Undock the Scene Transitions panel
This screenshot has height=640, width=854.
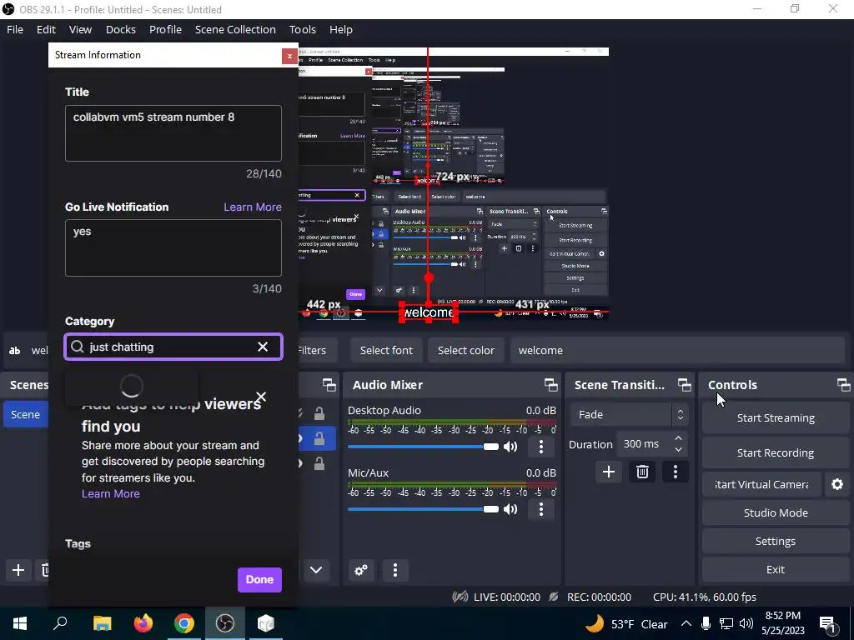(x=684, y=385)
